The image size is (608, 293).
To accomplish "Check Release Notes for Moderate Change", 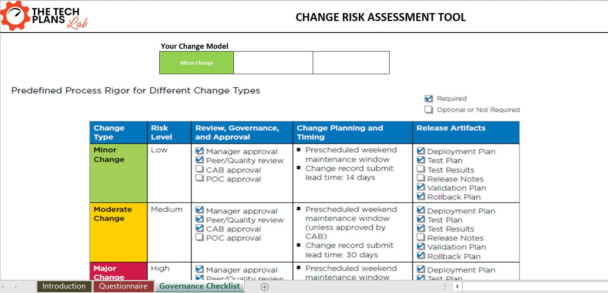I will [421, 238].
